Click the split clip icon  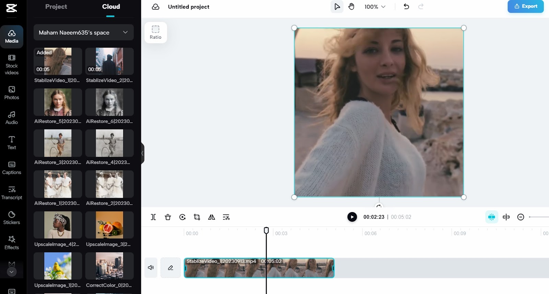pyautogui.click(x=153, y=217)
